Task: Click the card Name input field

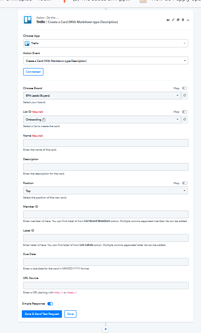Action: [x=106, y=143]
